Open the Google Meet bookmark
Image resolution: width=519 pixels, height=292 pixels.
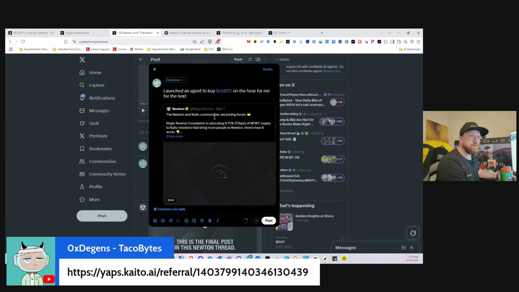[191, 49]
